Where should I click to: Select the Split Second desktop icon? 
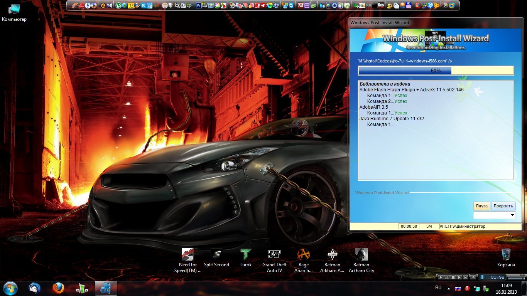(x=216, y=255)
